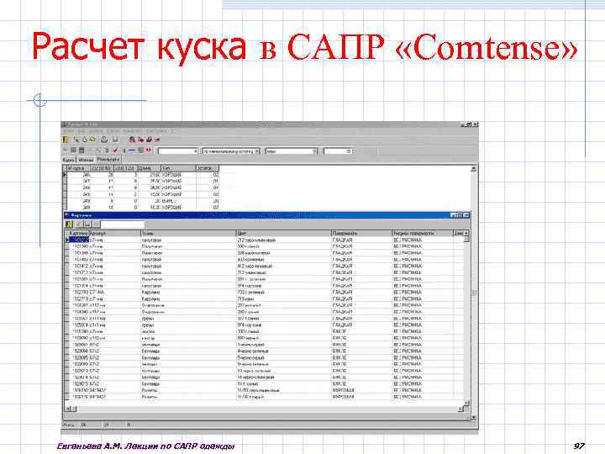605x454 pixels.
Task: Click the up arrow of inner grid's vertical scrollbar
Action: click(x=466, y=233)
